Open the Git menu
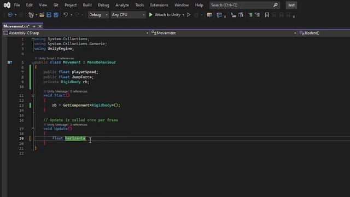 tap(56, 5)
